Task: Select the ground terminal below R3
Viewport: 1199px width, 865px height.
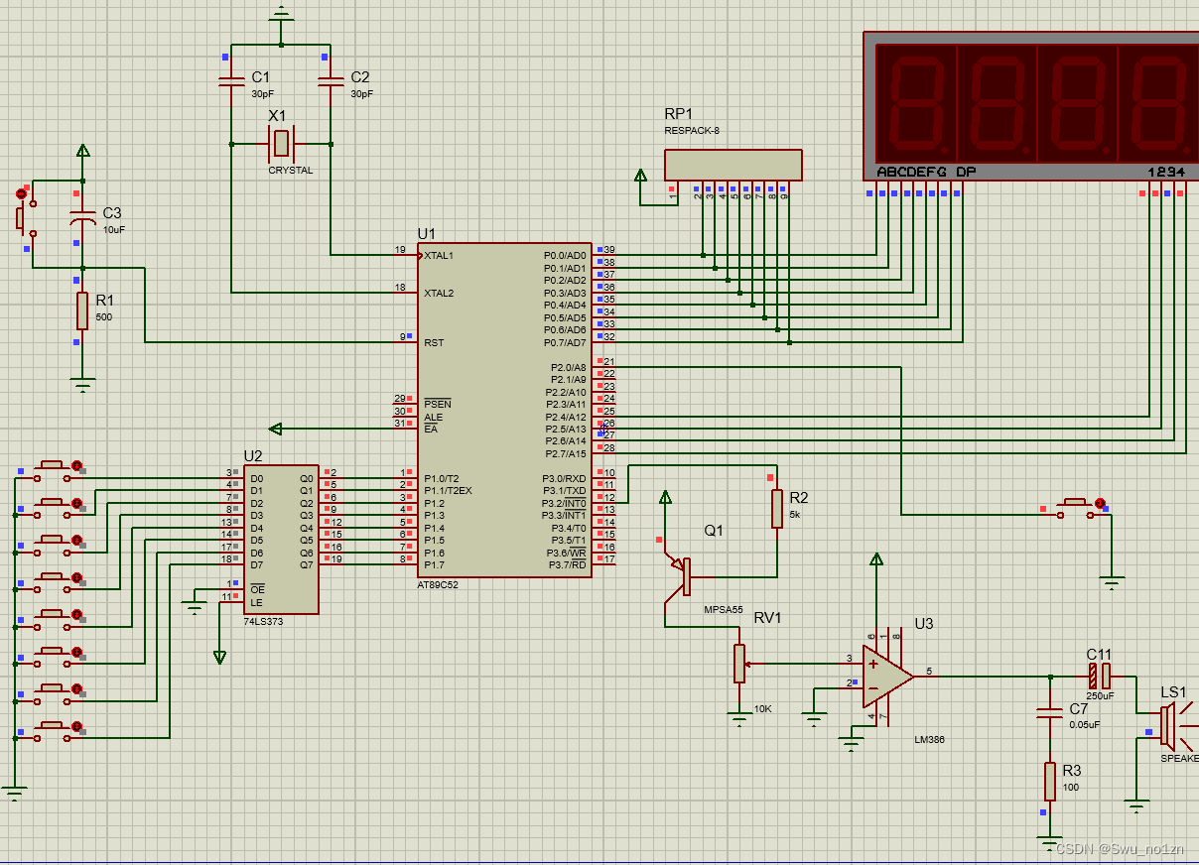Action: coord(1049,843)
